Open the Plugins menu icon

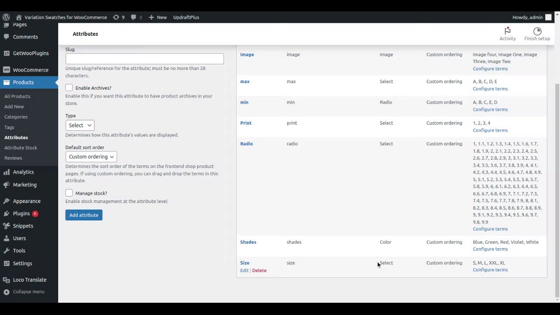[x=7, y=213]
